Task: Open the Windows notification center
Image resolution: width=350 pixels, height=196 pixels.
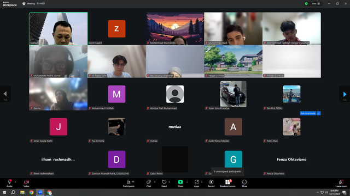Action: [x=344, y=192]
